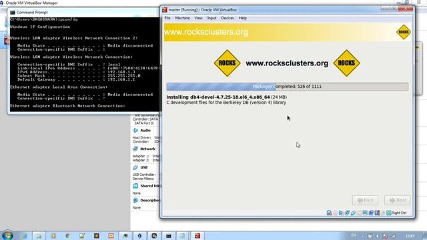
Task: Click the mouse integration status icon
Action: tap(382, 213)
